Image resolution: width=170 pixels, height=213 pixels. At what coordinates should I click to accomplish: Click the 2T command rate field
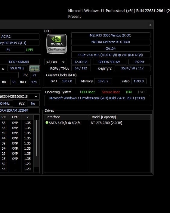click(34, 75)
